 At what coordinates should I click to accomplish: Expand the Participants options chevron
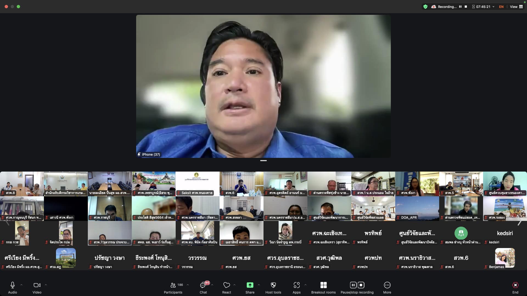point(188,285)
